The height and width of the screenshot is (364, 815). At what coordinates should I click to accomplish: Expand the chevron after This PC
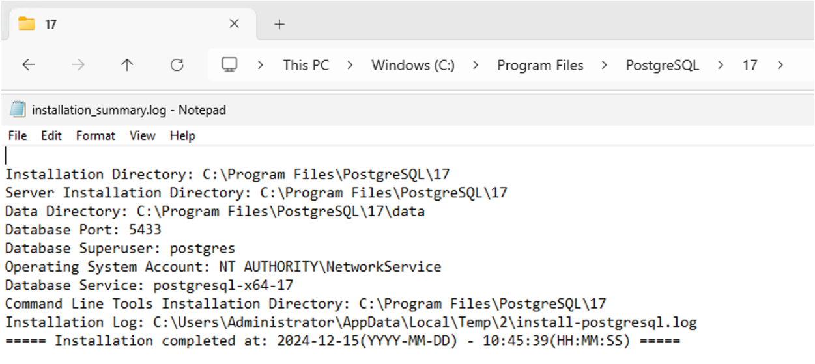pyautogui.click(x=350, y=65)
